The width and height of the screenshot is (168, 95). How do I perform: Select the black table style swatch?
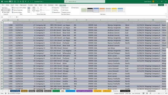pos(90,10)
